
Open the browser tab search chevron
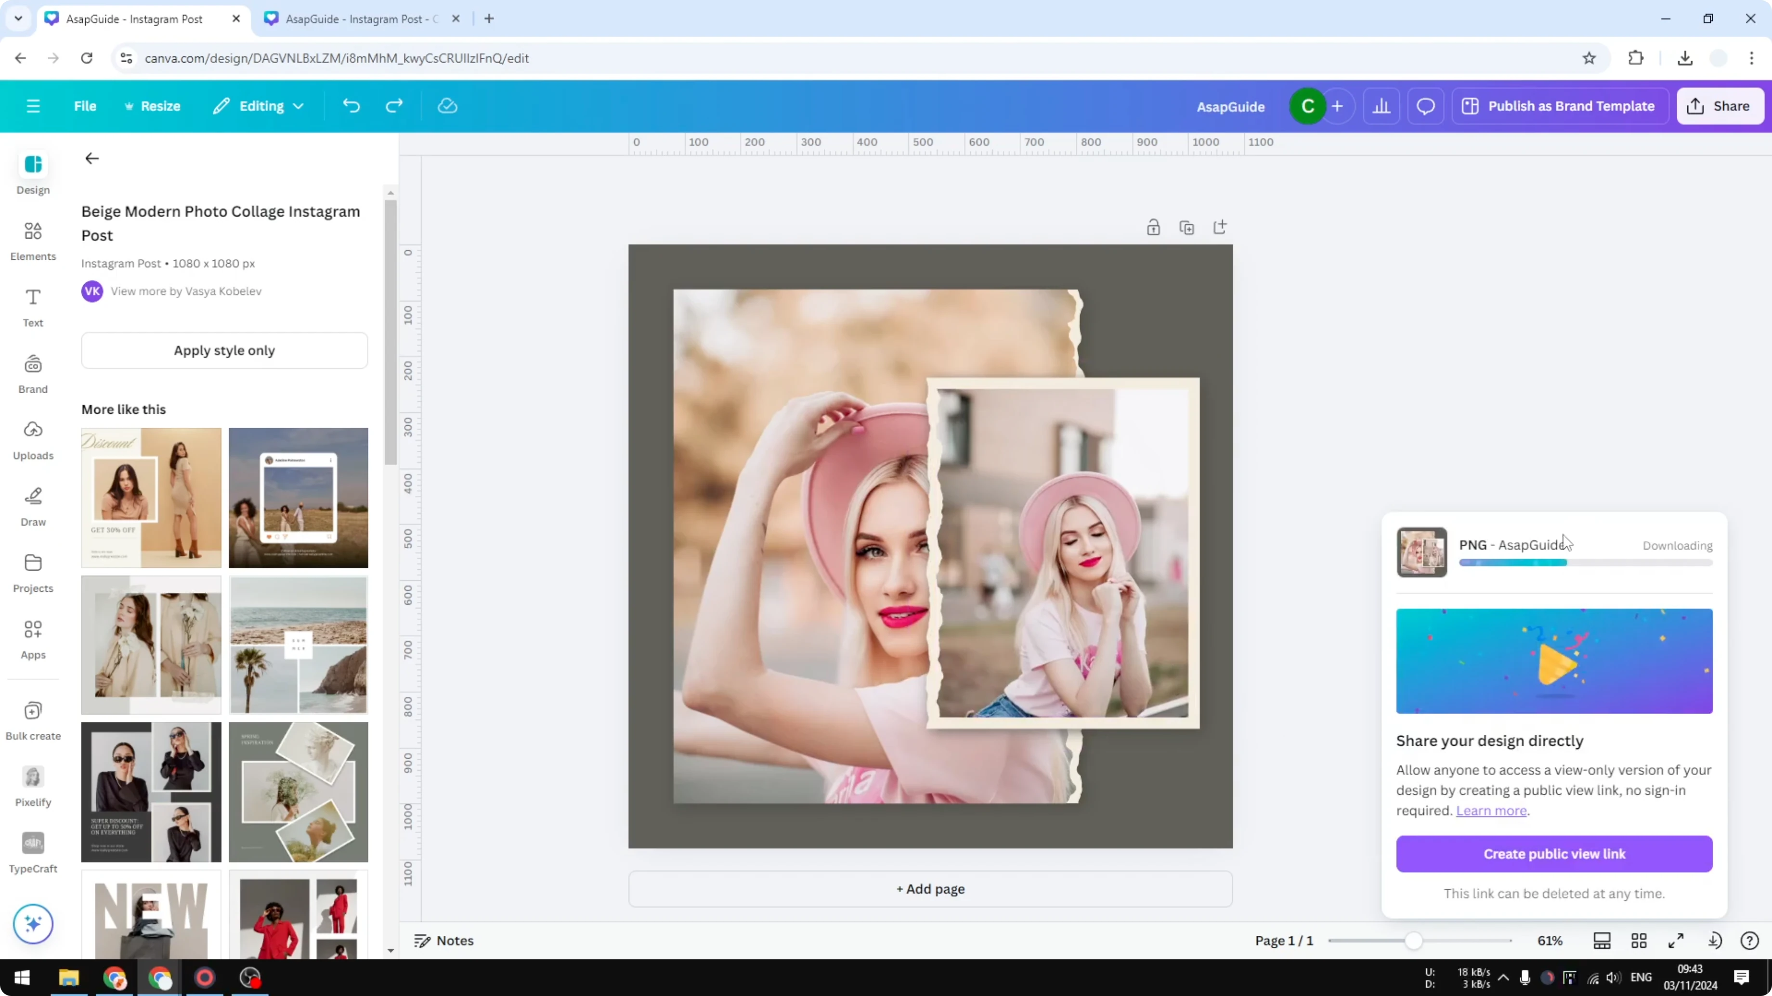18,19
